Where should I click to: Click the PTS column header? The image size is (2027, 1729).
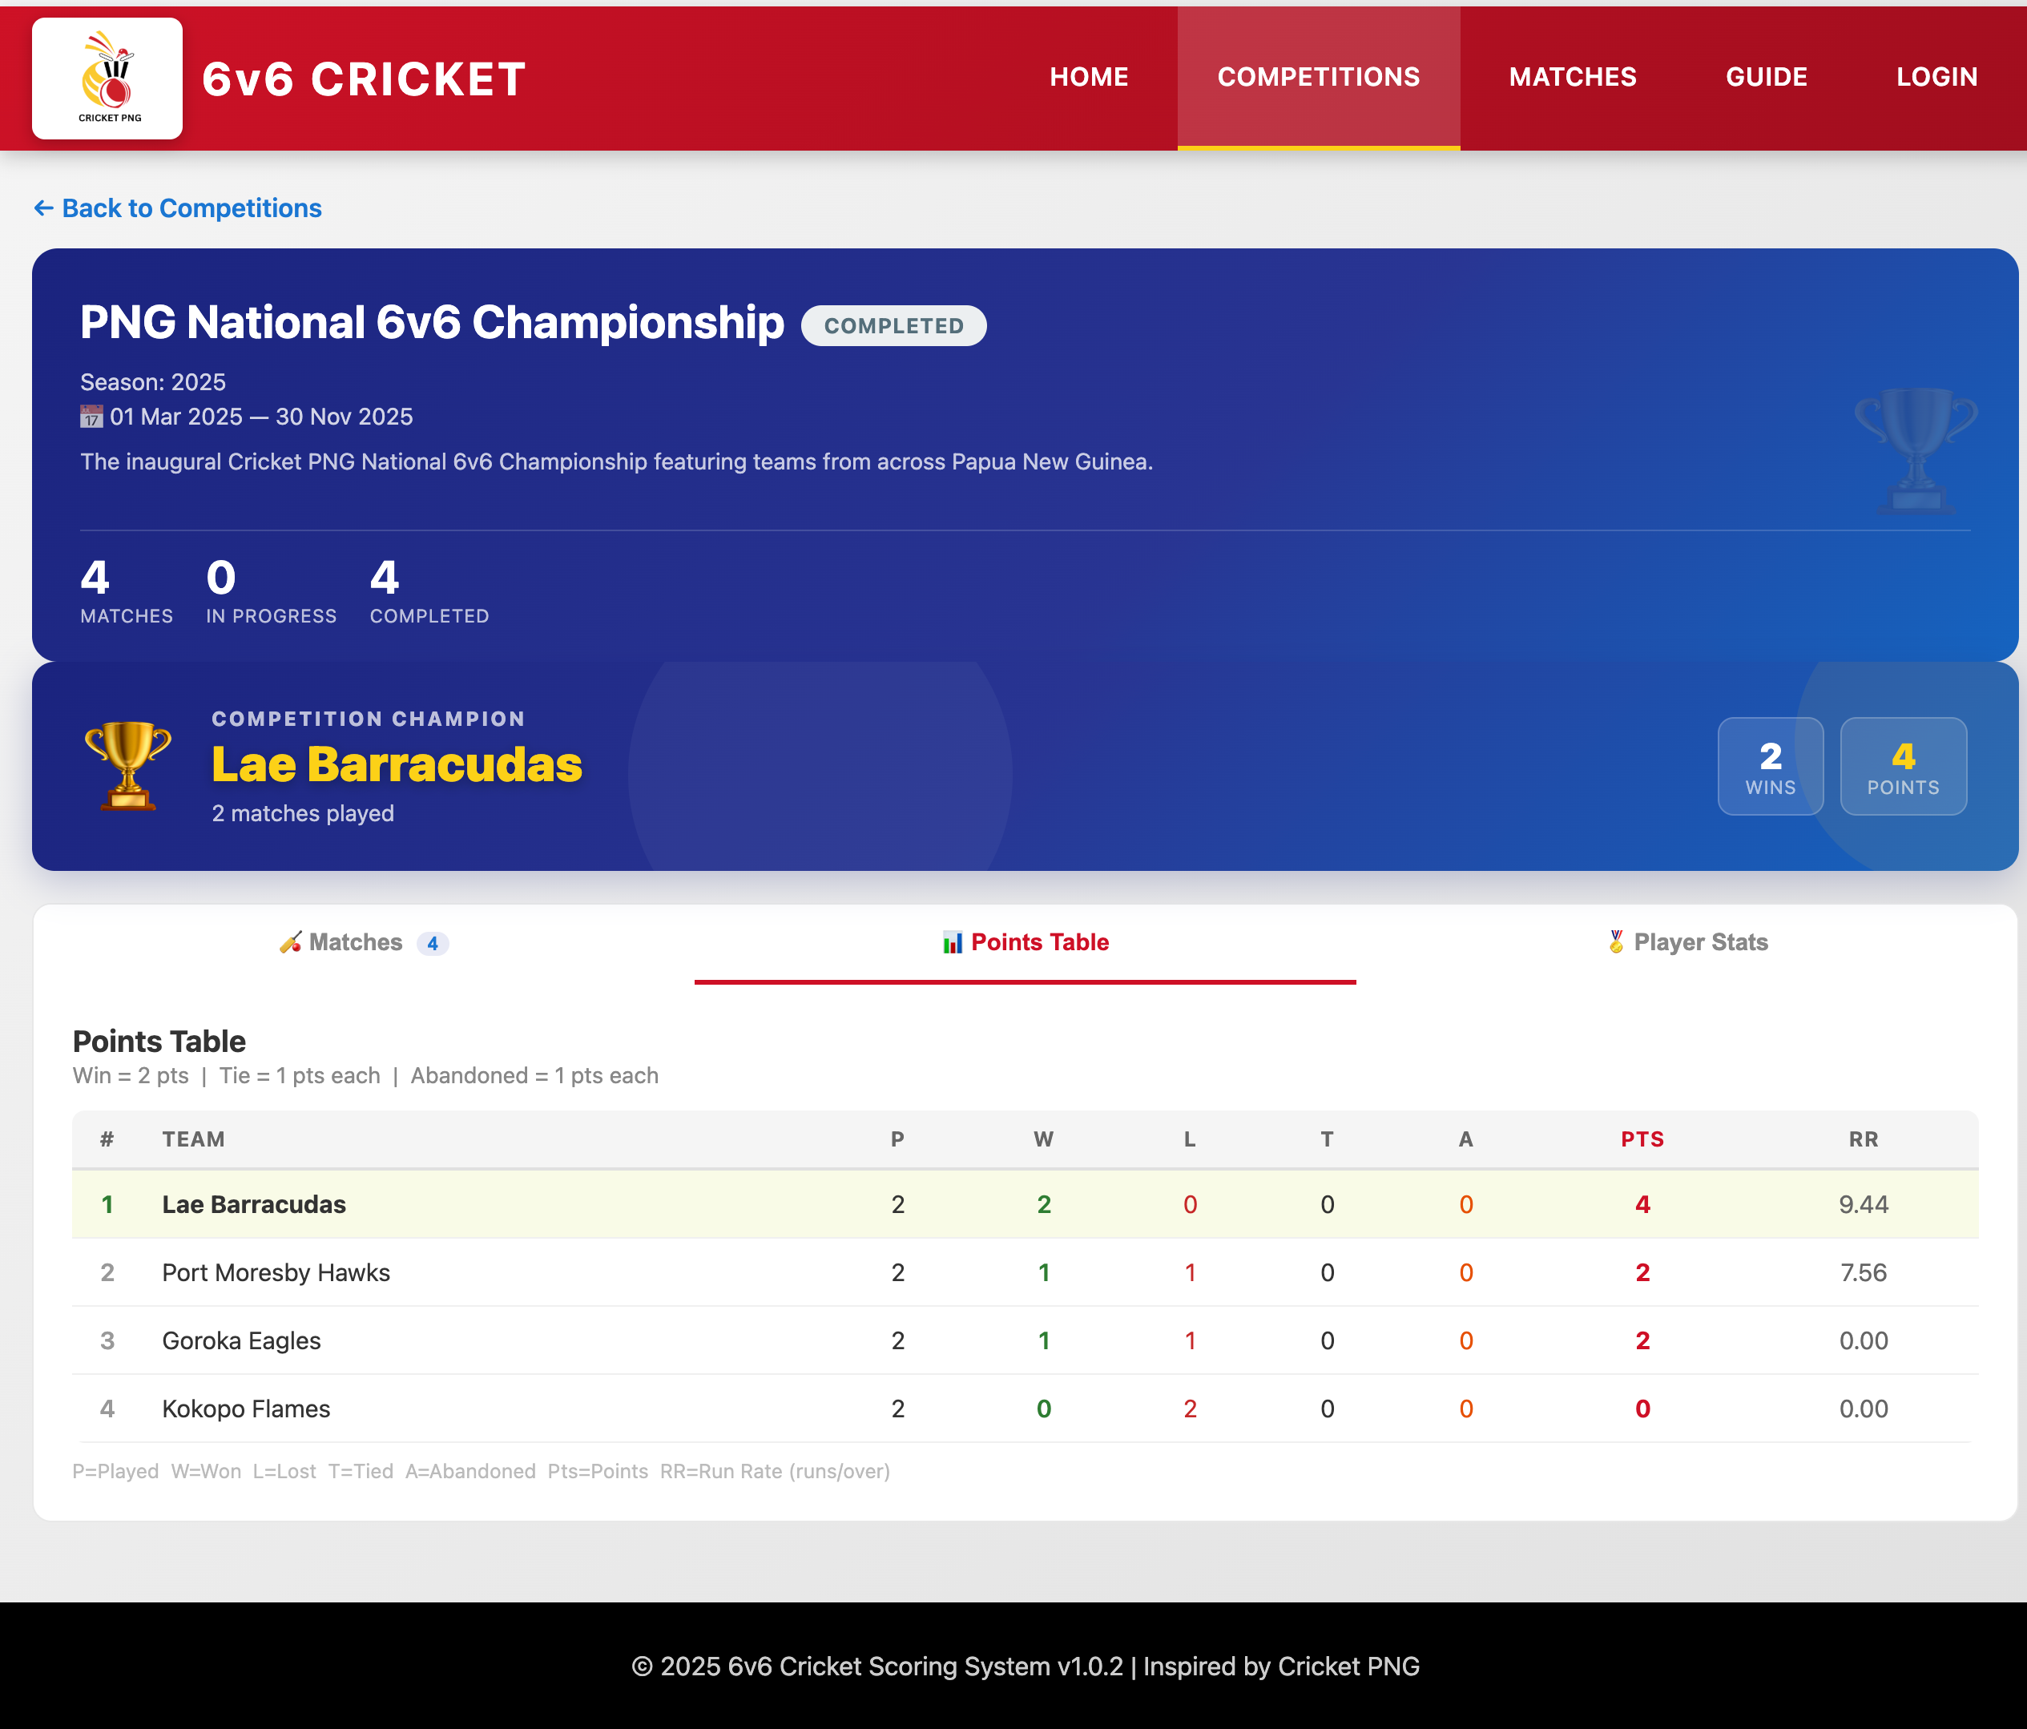click(1642, 1139)
